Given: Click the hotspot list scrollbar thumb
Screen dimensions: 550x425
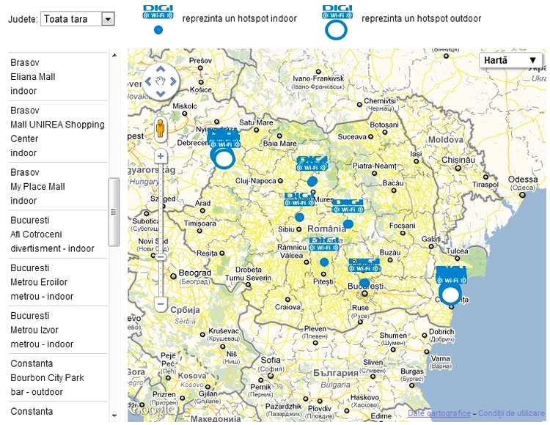Looking at the screenshot, I should point(114,212).
